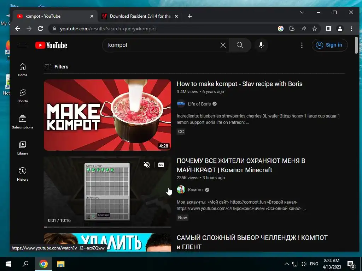Click CC badge under Boris video description
Screen dimensions: 362x271
(181, 132)
